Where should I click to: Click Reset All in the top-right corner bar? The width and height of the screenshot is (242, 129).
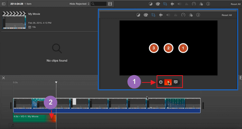pyautogui.click(x=235, y=4)
